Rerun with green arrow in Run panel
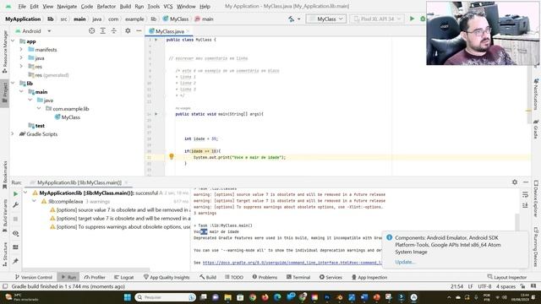 15,194
